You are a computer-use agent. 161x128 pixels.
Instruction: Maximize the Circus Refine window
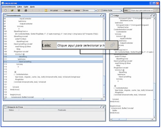(154, 3)
